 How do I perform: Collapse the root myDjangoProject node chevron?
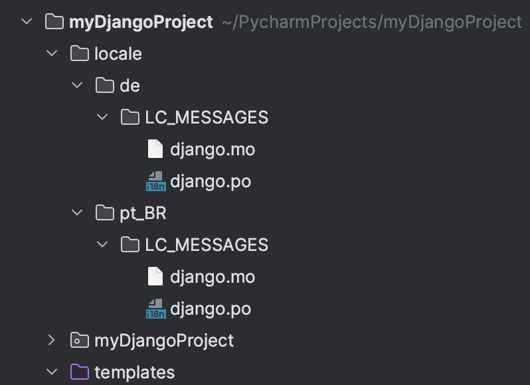pos(27,22)
